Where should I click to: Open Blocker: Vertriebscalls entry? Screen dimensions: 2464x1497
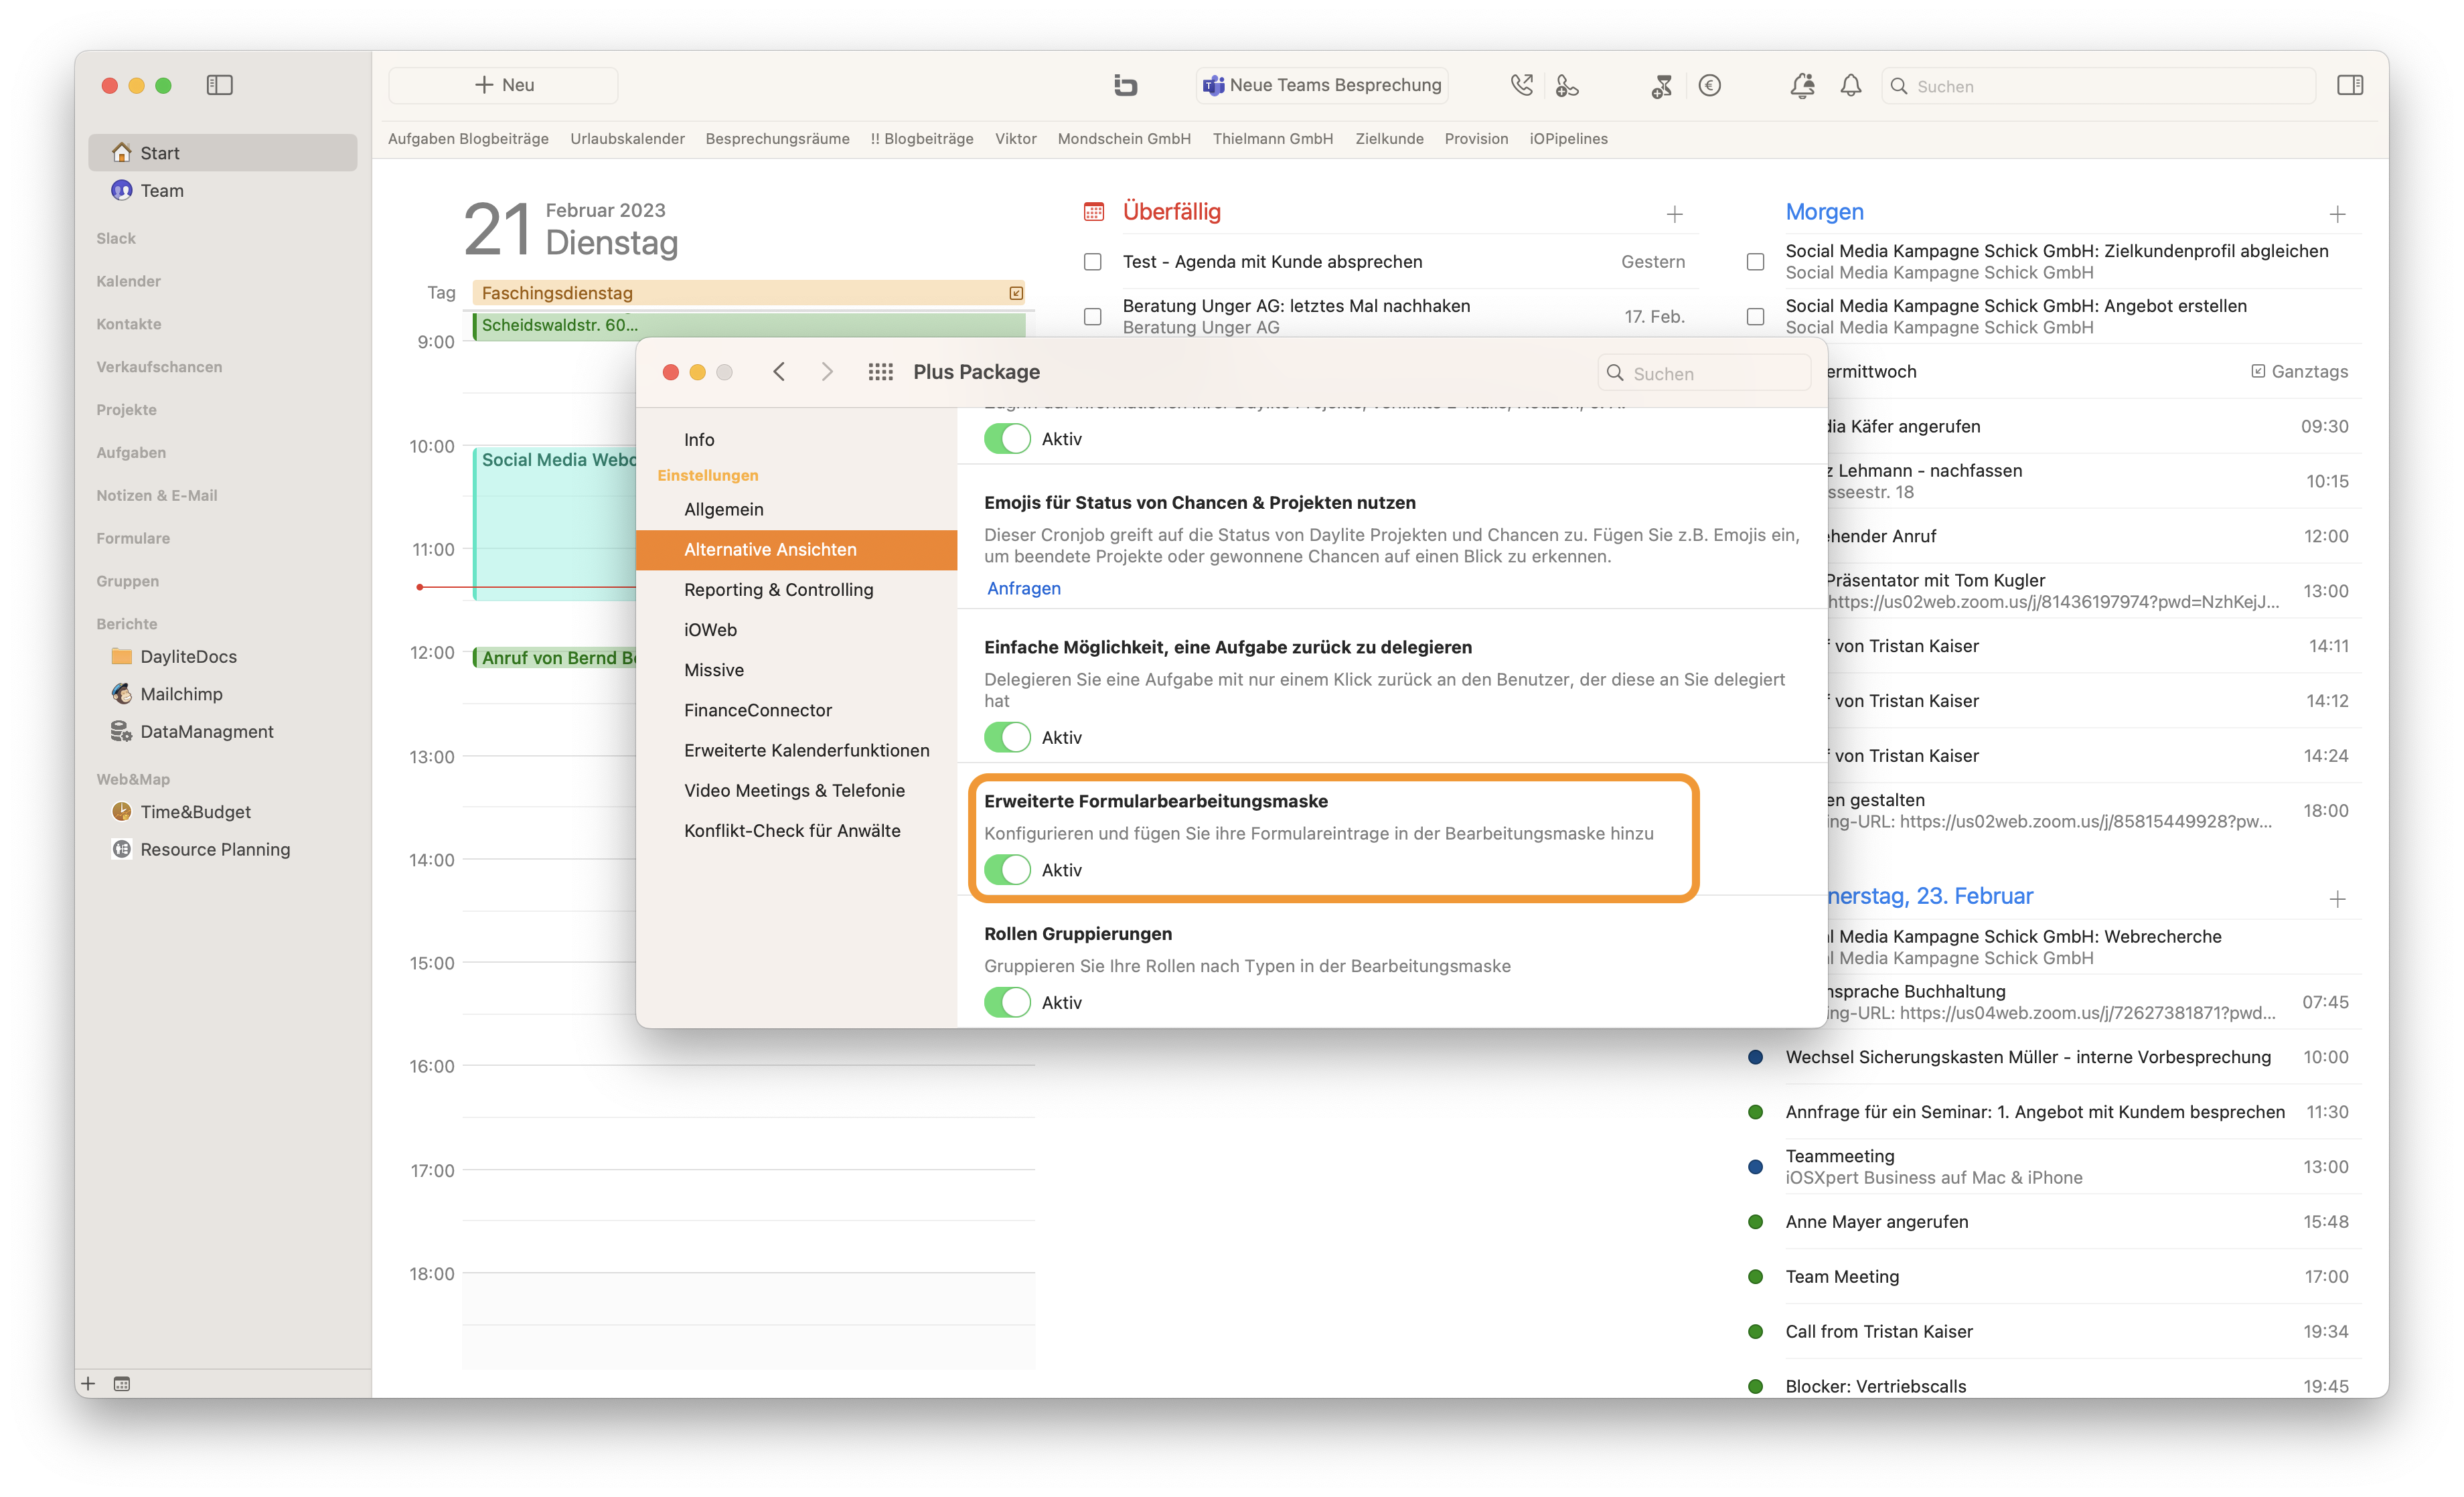click(x=2054, y=1385)
